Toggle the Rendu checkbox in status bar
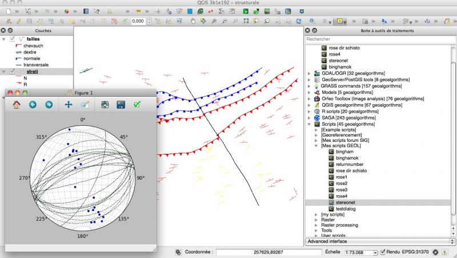 click(x=383, y=252)
